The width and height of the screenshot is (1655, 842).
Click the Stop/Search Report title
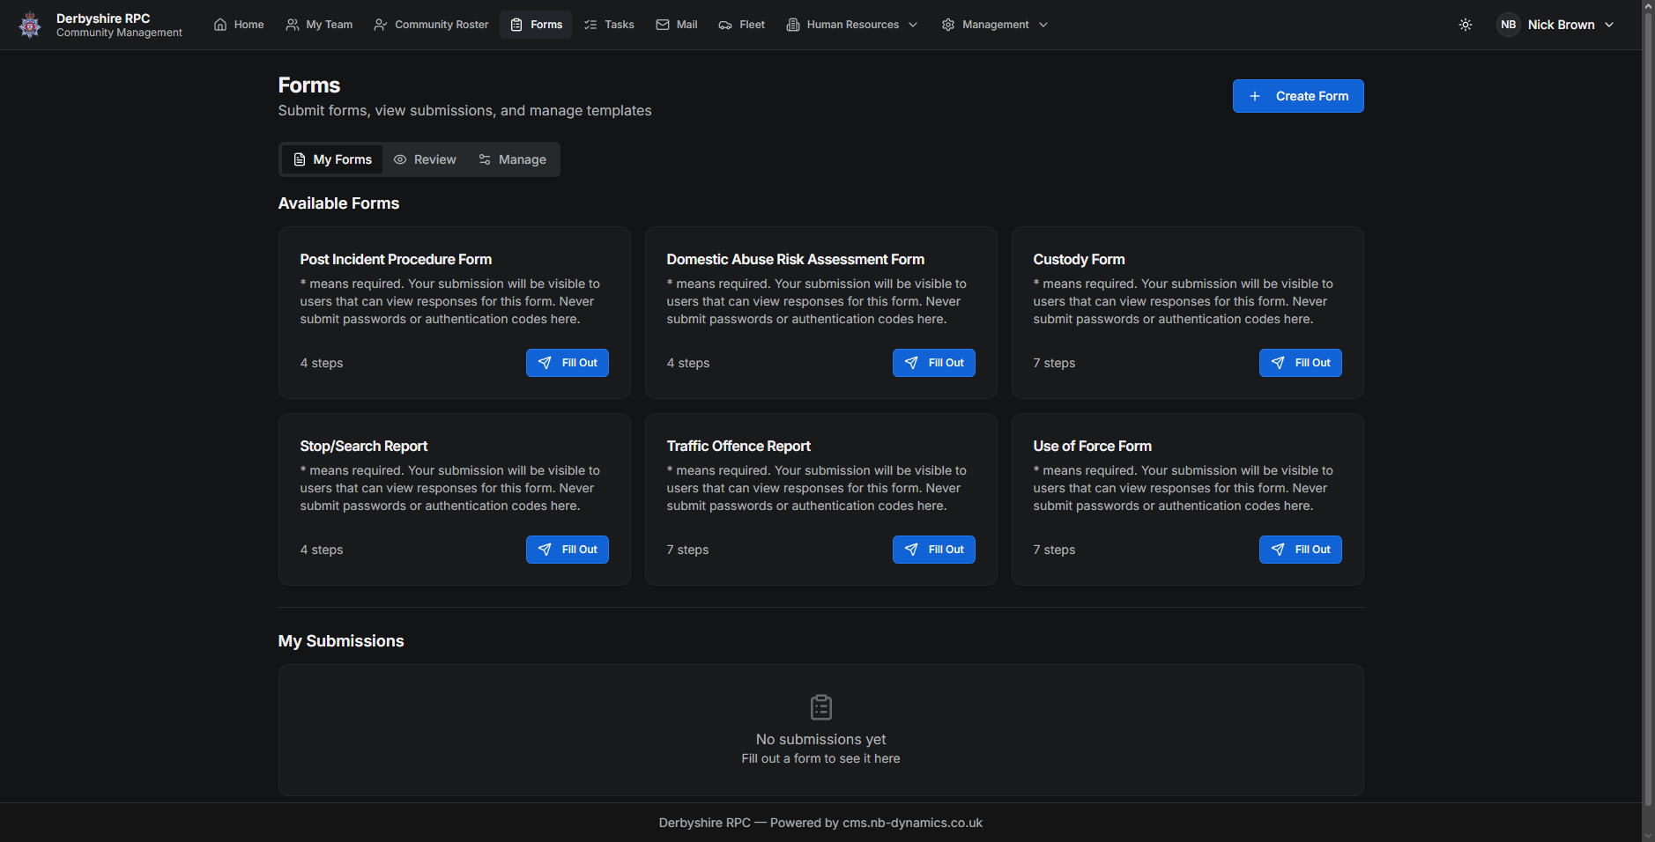364,446
